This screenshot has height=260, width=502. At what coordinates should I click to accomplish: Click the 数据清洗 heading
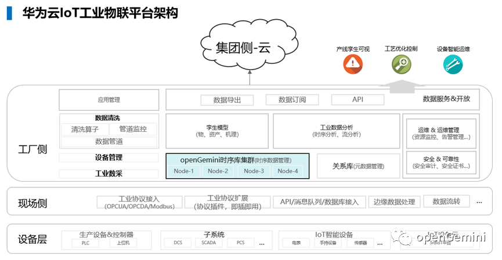click(107, 118)
